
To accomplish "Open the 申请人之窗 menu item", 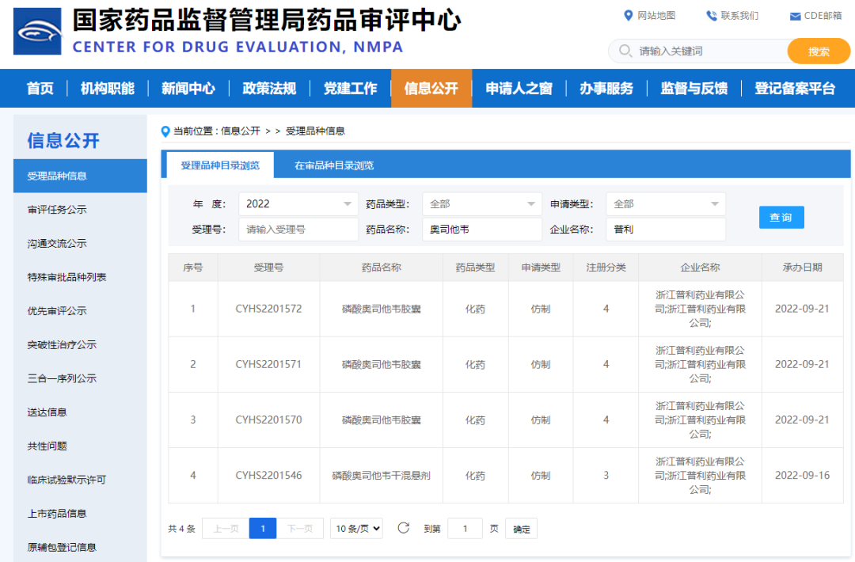I will click(519, 89).
